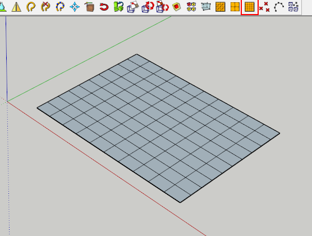Click the orange arrow with red X icon
Image resolution: width=312 pixels, height=236 pixels.
pos(45,7)
